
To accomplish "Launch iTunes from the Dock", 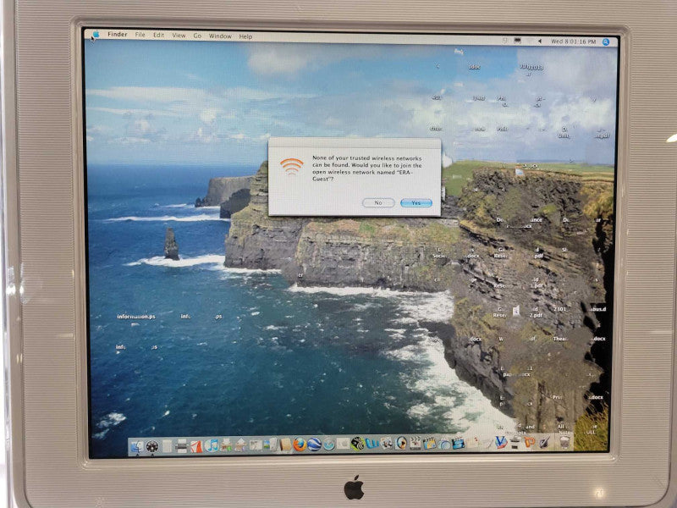I will coord(212,446).
